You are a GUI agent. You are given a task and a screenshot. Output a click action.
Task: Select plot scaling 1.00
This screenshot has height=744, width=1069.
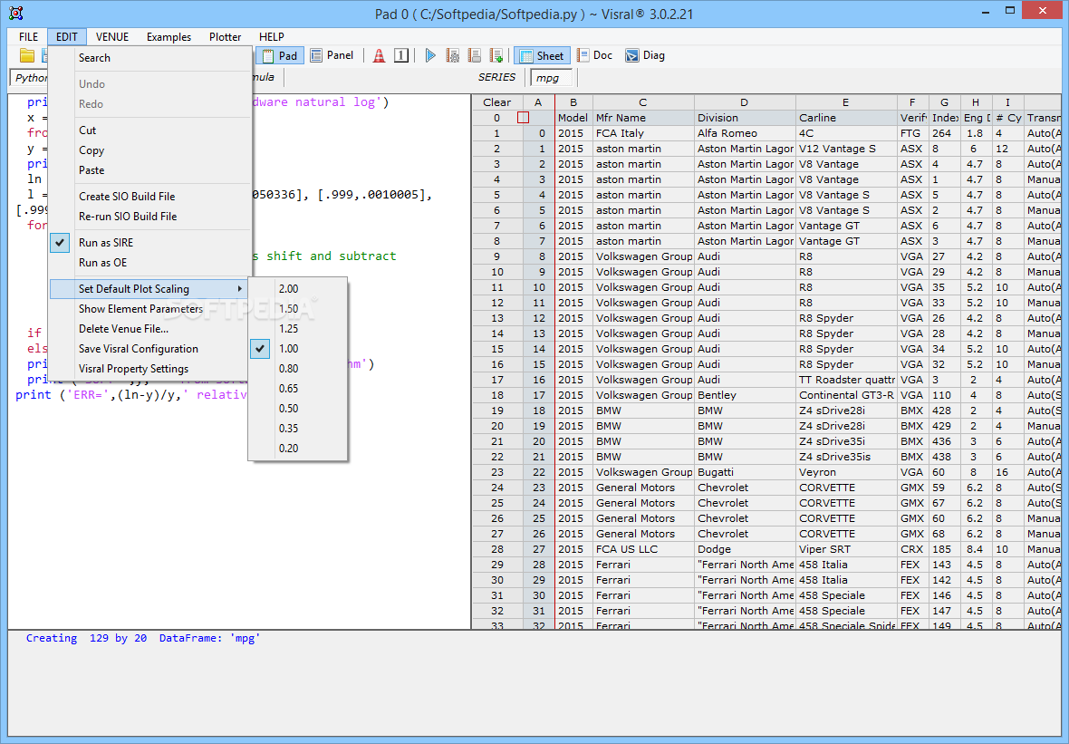tap(288, 349)
